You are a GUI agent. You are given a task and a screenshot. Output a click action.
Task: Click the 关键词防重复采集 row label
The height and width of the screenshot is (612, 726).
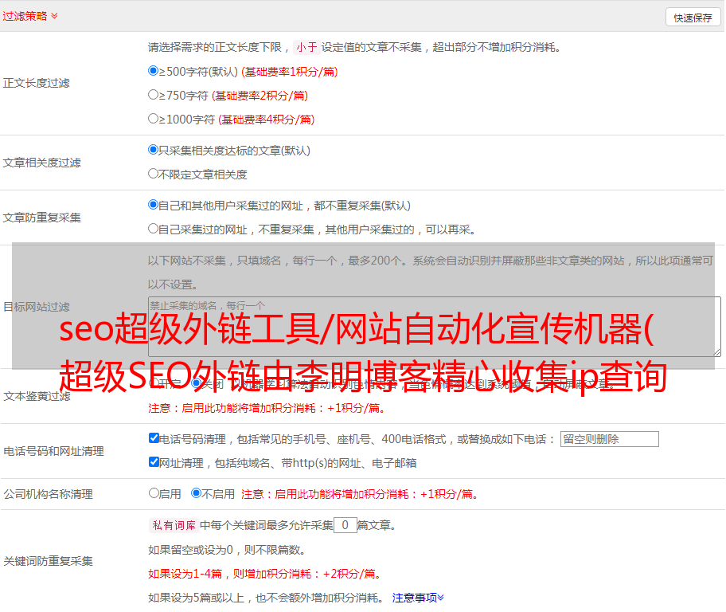point(48,561)
